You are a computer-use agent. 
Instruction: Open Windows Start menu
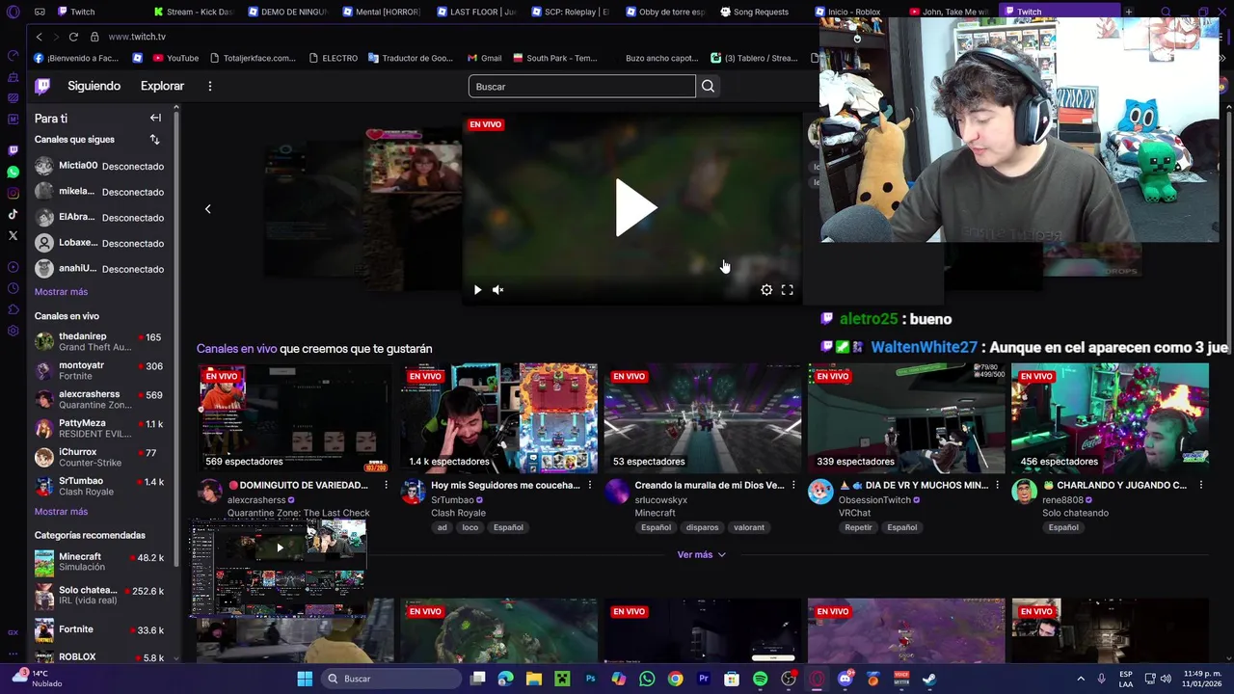tap(305, 679)
